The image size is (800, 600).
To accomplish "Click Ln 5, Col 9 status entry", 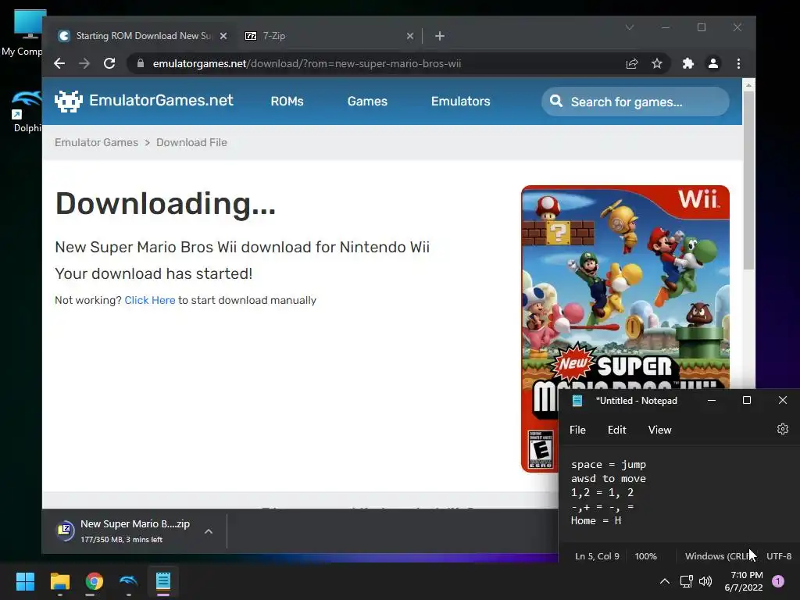I will coord(597,556).
